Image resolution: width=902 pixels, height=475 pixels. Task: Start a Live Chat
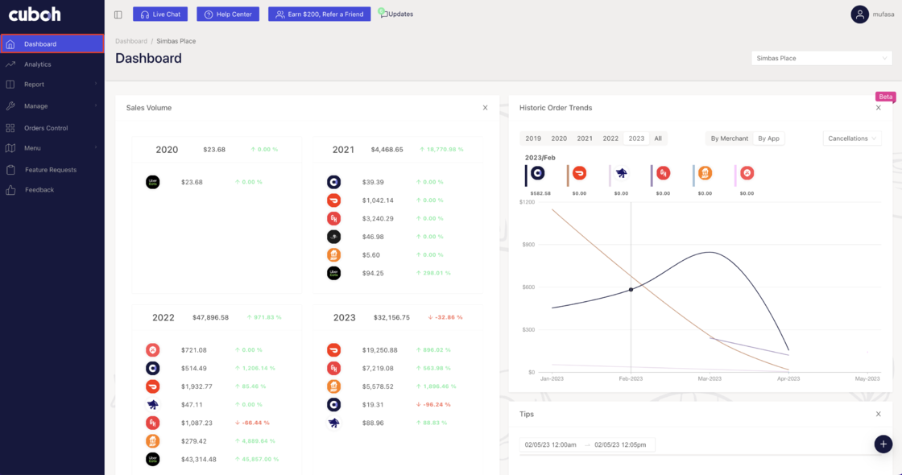pyautogui.click(x=159, y=13)
